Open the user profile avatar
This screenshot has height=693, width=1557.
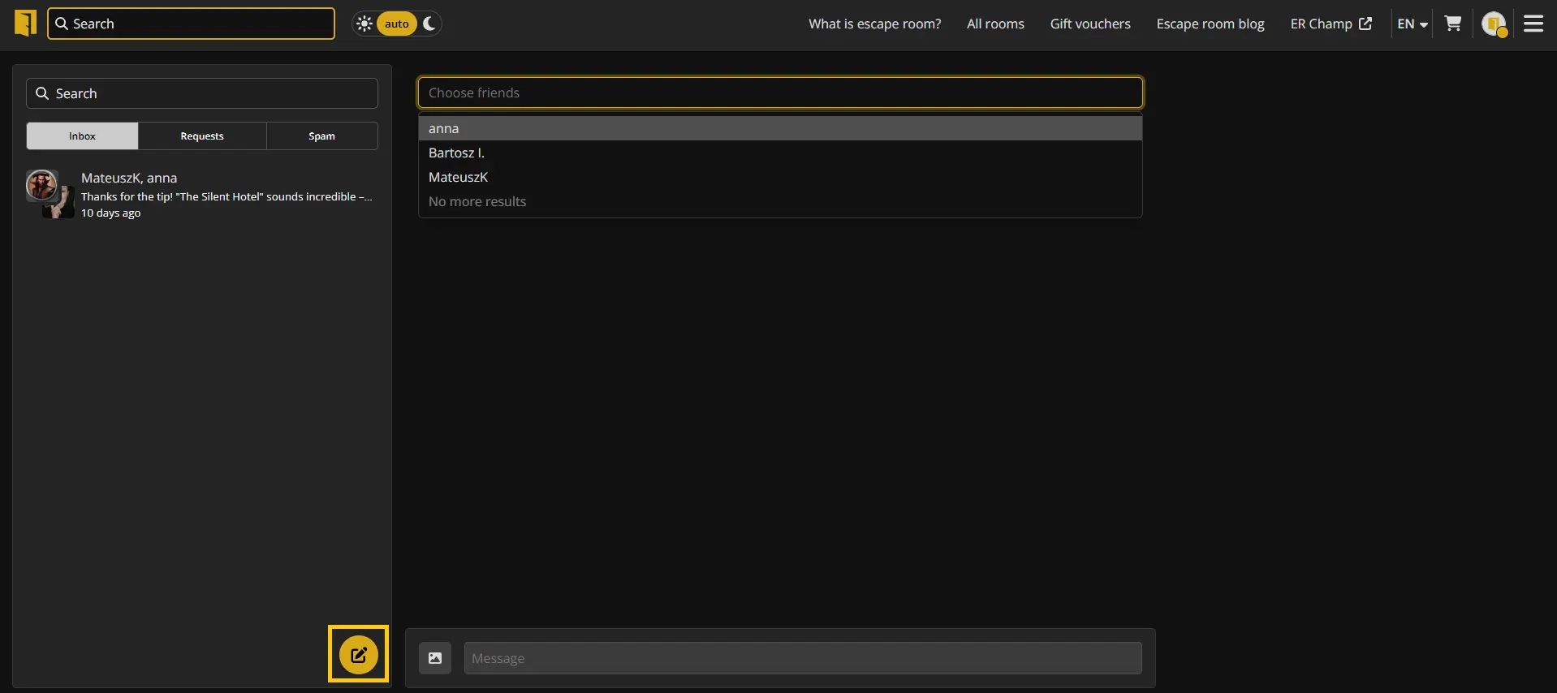(1493, 24)
